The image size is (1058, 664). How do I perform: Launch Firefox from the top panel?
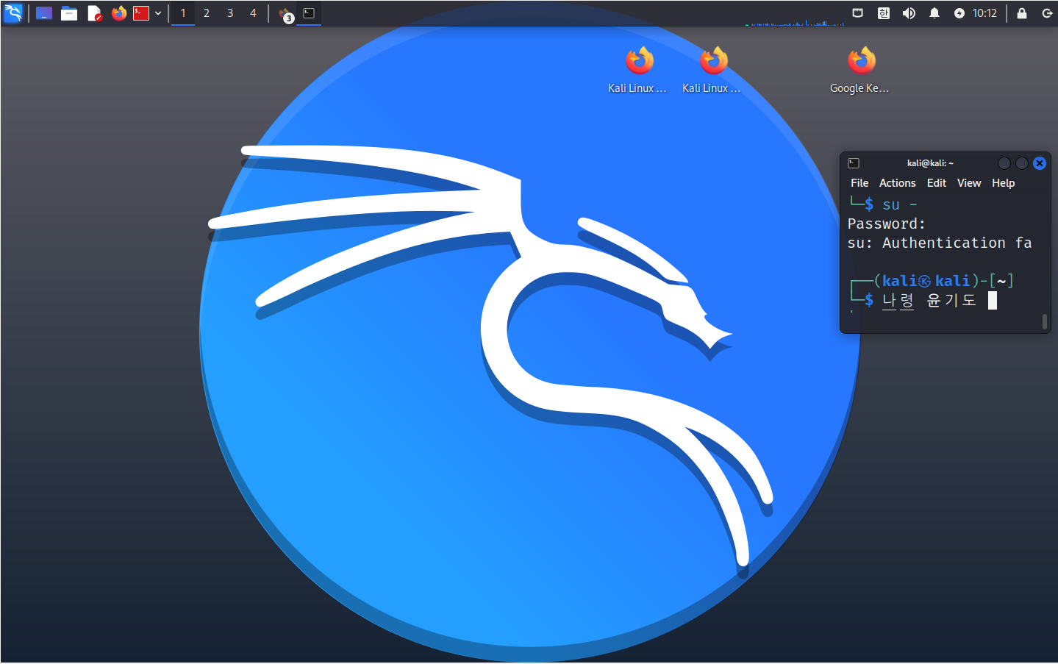tap(119, 13)
